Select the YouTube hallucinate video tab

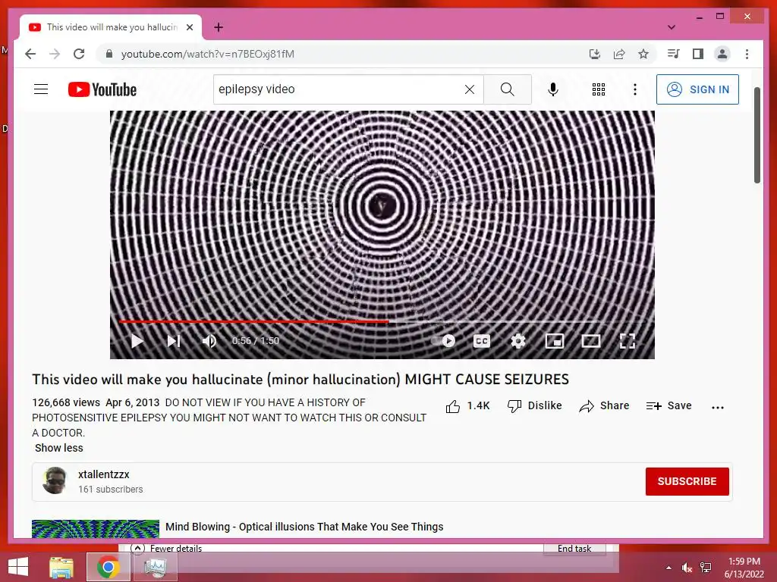pyautogui.click(x=112, y=27)
